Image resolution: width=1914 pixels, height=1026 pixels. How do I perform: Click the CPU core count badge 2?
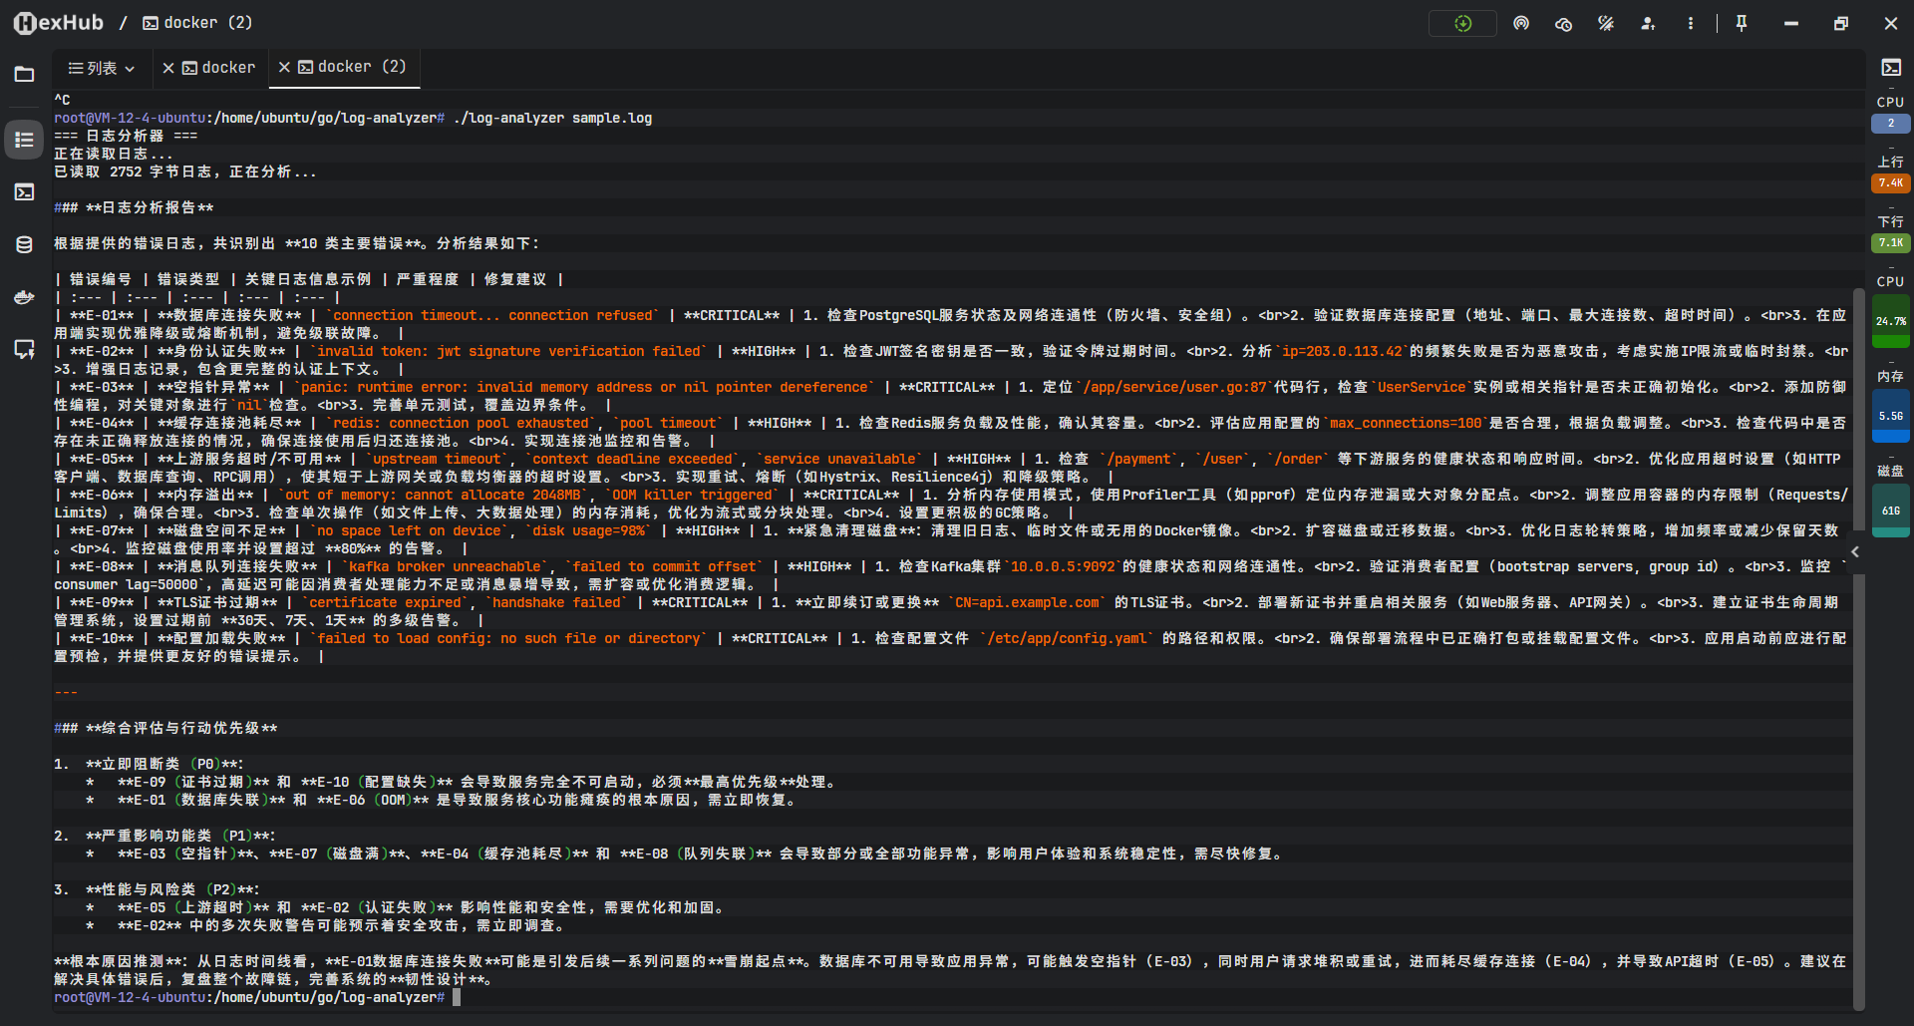pyautogui.click(x=1890, y=123)
